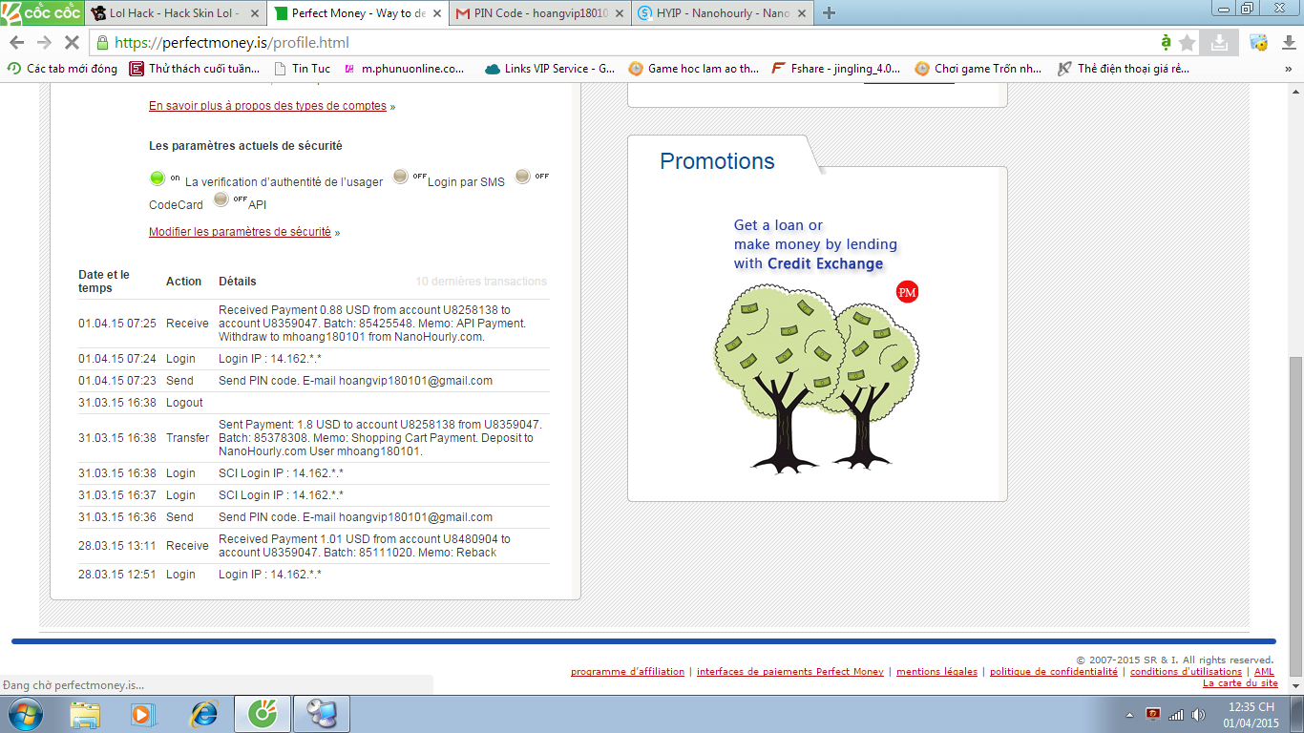Image resolution: width=1304 pixels, height=733 pixels.
Task: Open Windows Explorer from the taskbar
Action: tap(85, 713)
